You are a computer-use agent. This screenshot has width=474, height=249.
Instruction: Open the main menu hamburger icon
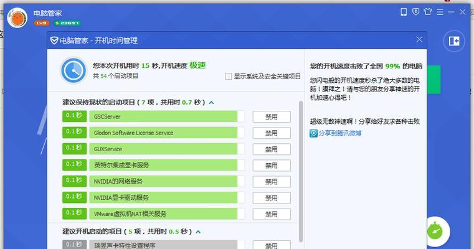[440, 12]
